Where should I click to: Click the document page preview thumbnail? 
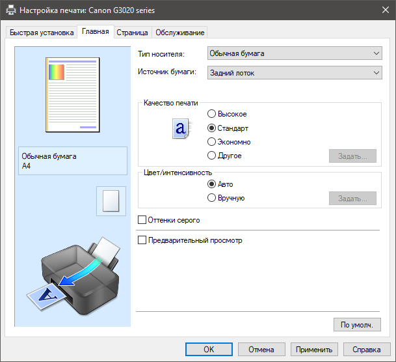coord(73,95)
